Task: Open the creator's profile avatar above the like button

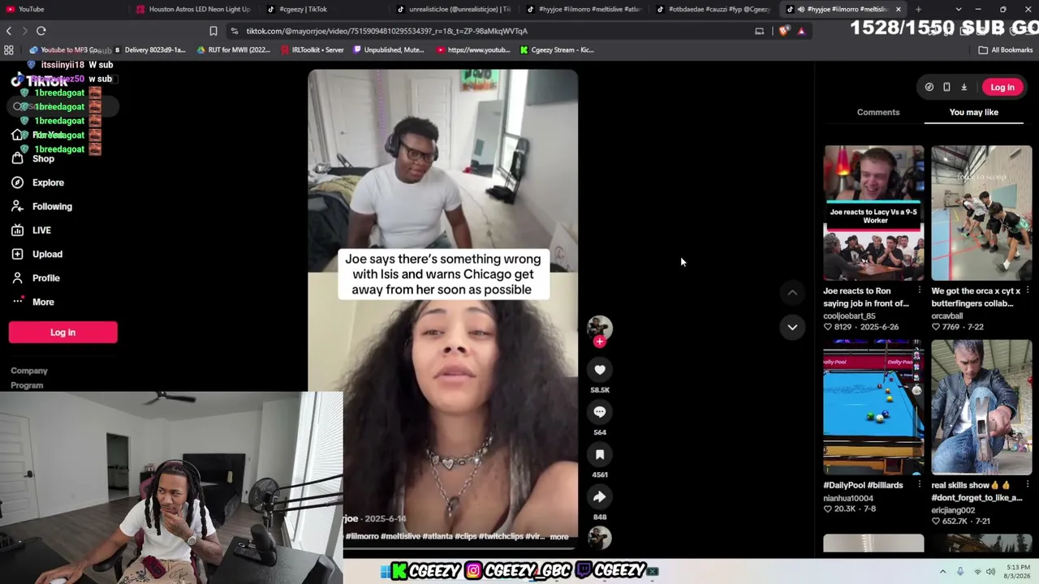Action: pyautogui.click(x=600, y=327)
